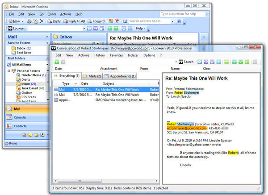The image size is (268, 195).
Task: Collapse the Personal Folders tree node
Action: 9,71
